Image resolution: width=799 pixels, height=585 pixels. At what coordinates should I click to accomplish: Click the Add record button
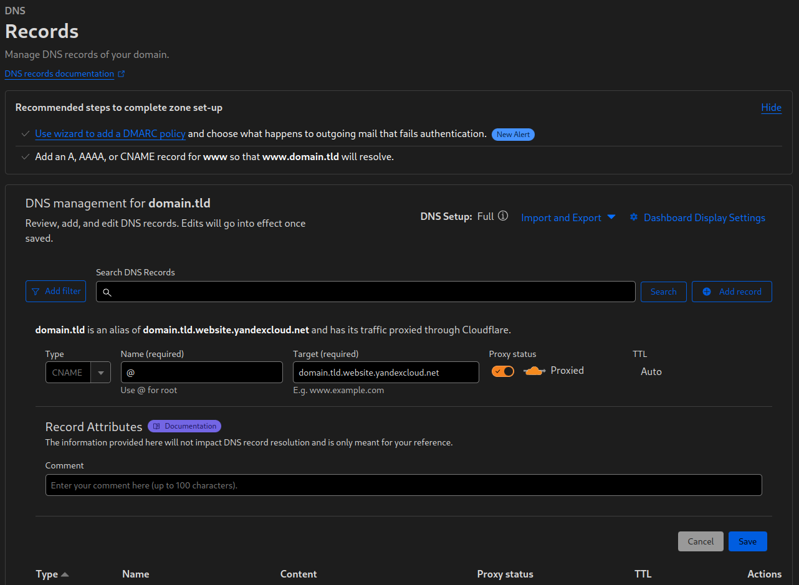point(732,292)
